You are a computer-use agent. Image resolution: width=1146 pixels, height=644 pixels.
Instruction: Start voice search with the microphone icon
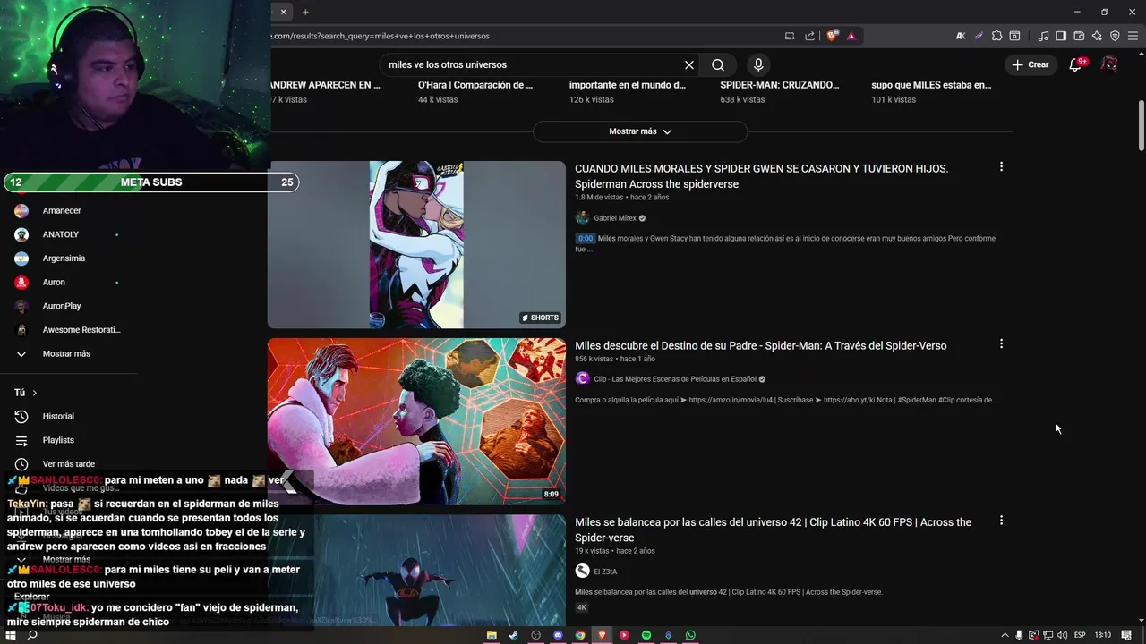(758, 64)
